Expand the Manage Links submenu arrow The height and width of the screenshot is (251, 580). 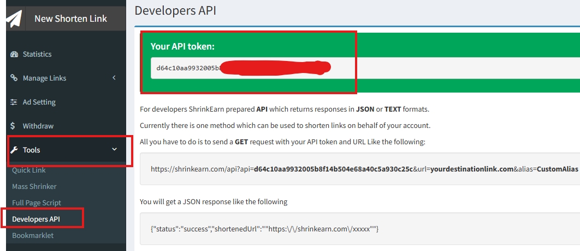click(114, 78)
